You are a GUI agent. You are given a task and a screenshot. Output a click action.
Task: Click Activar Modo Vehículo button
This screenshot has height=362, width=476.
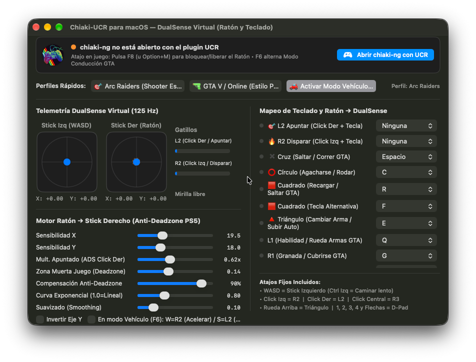(x=331, y=86)
